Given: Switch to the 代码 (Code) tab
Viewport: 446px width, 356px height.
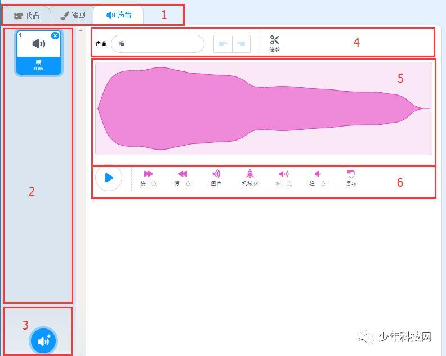Looking at the screenshot, I should coord(26,16).
